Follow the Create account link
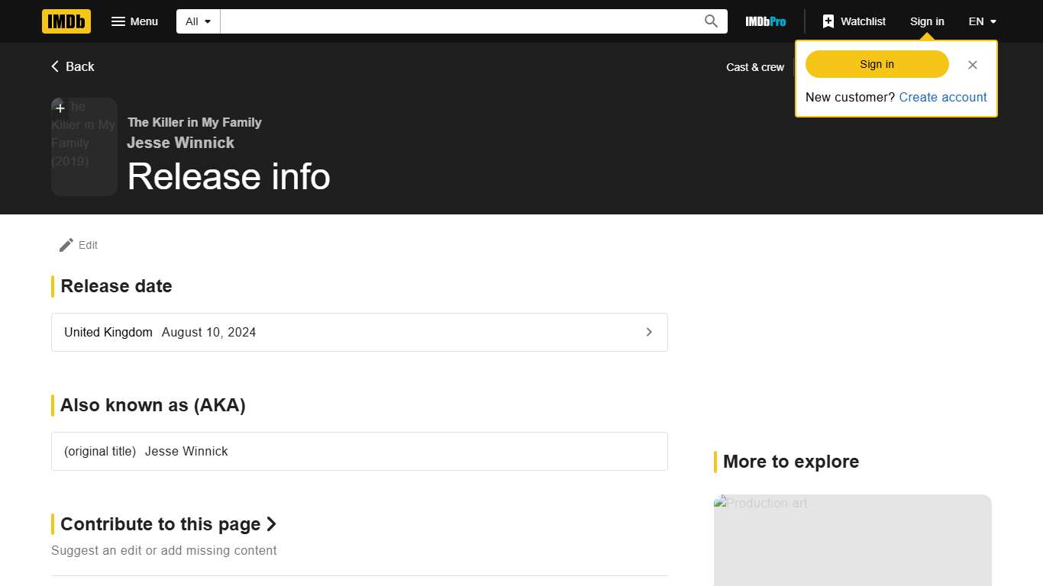 coord(942,97)
